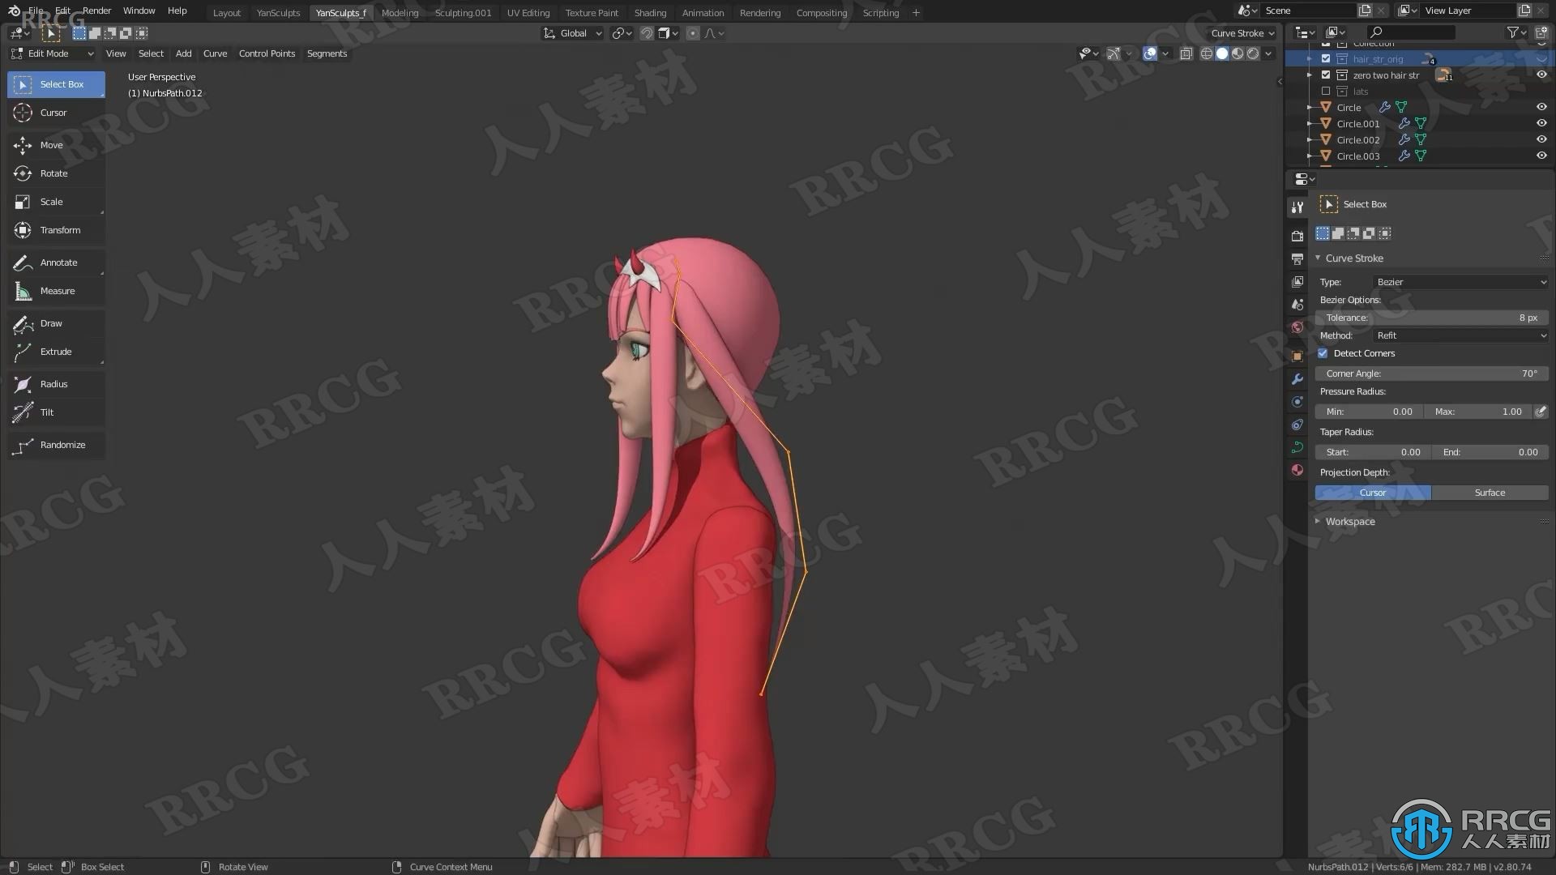Add a new workspace with plus button

(x=916, y=13)
